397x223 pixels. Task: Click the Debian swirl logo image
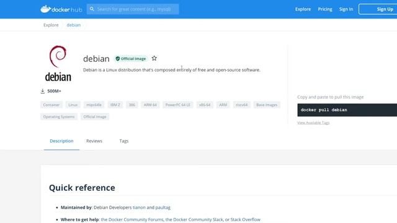(58, 63)
